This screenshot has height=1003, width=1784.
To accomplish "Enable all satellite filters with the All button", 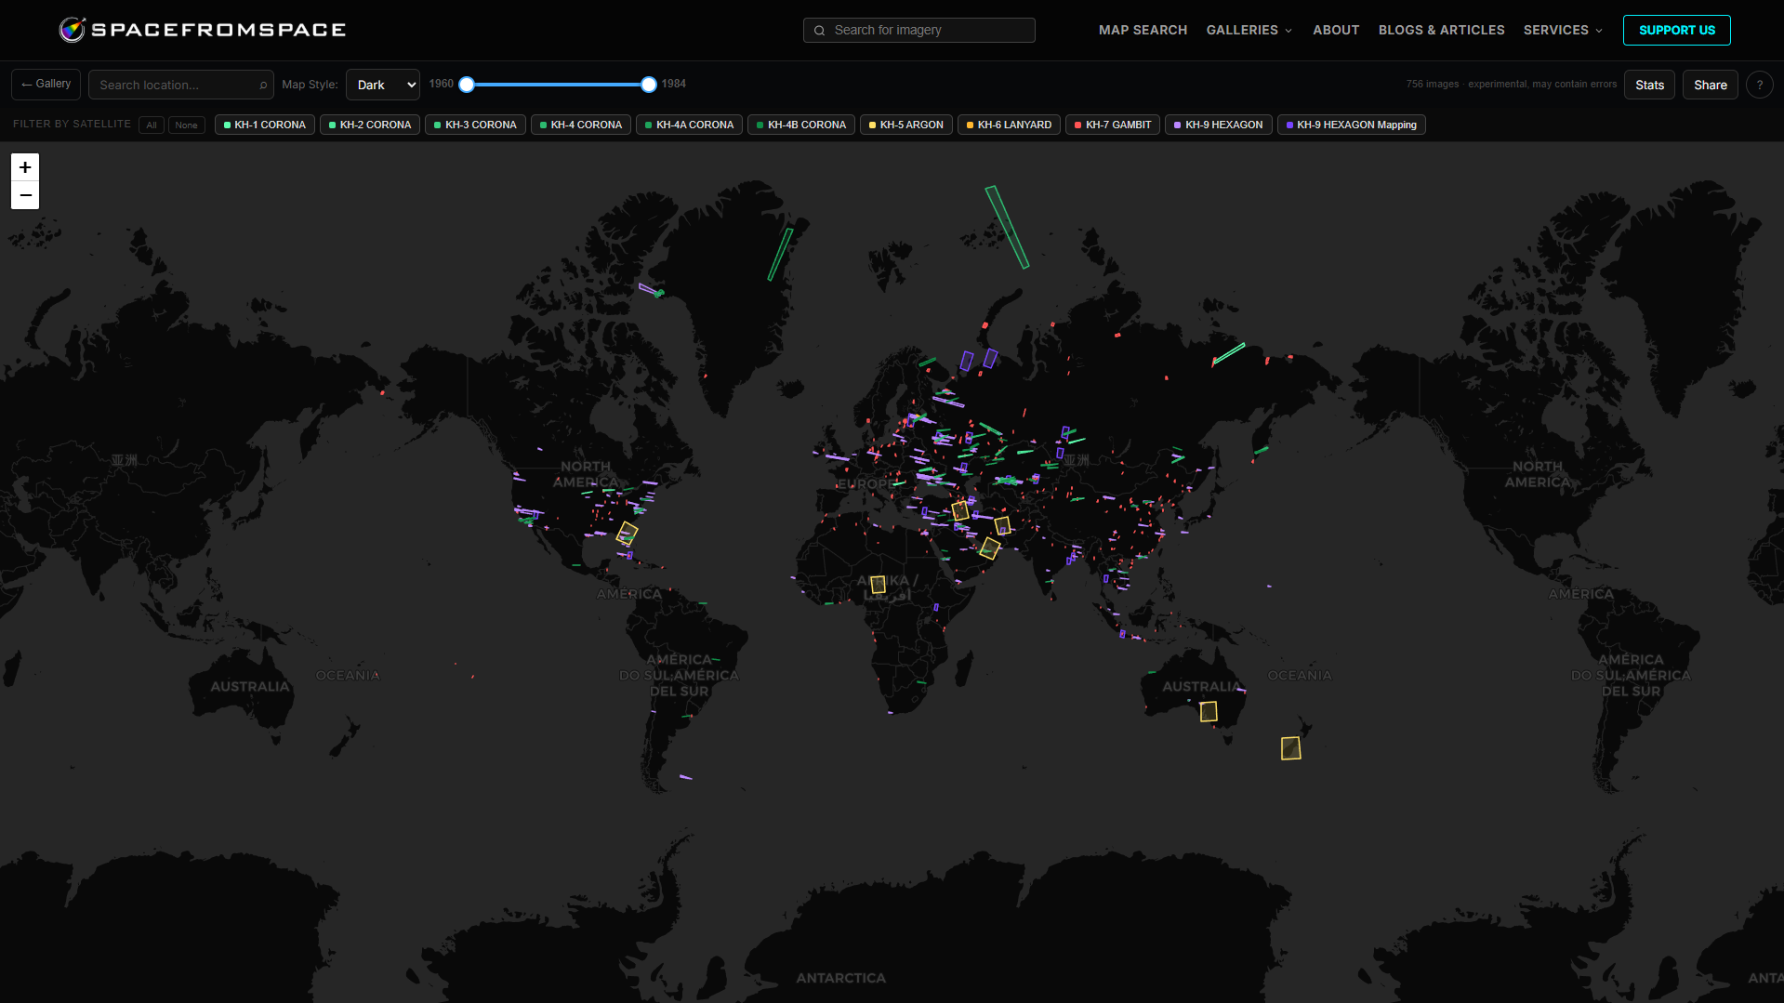I will (151, 125).
